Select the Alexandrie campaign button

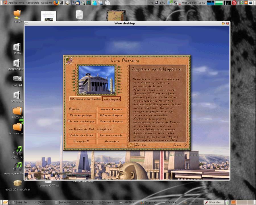click(112, 142)
